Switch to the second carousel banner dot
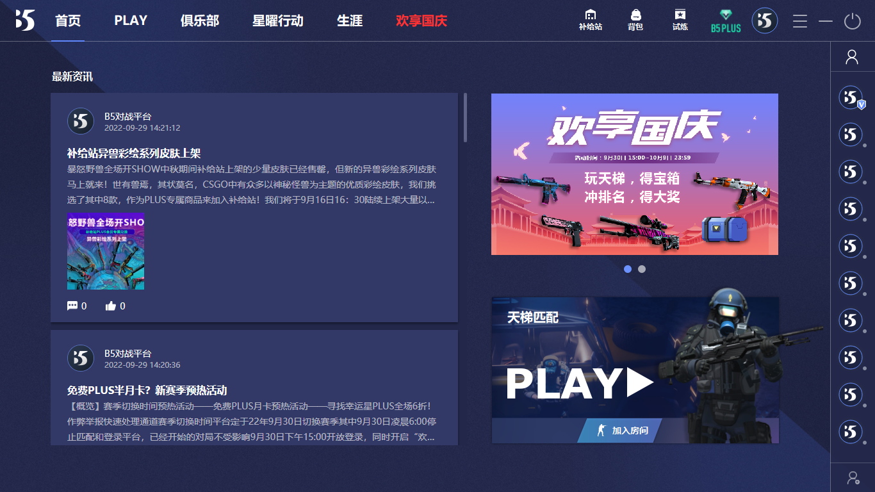 [x=642, y=269]
